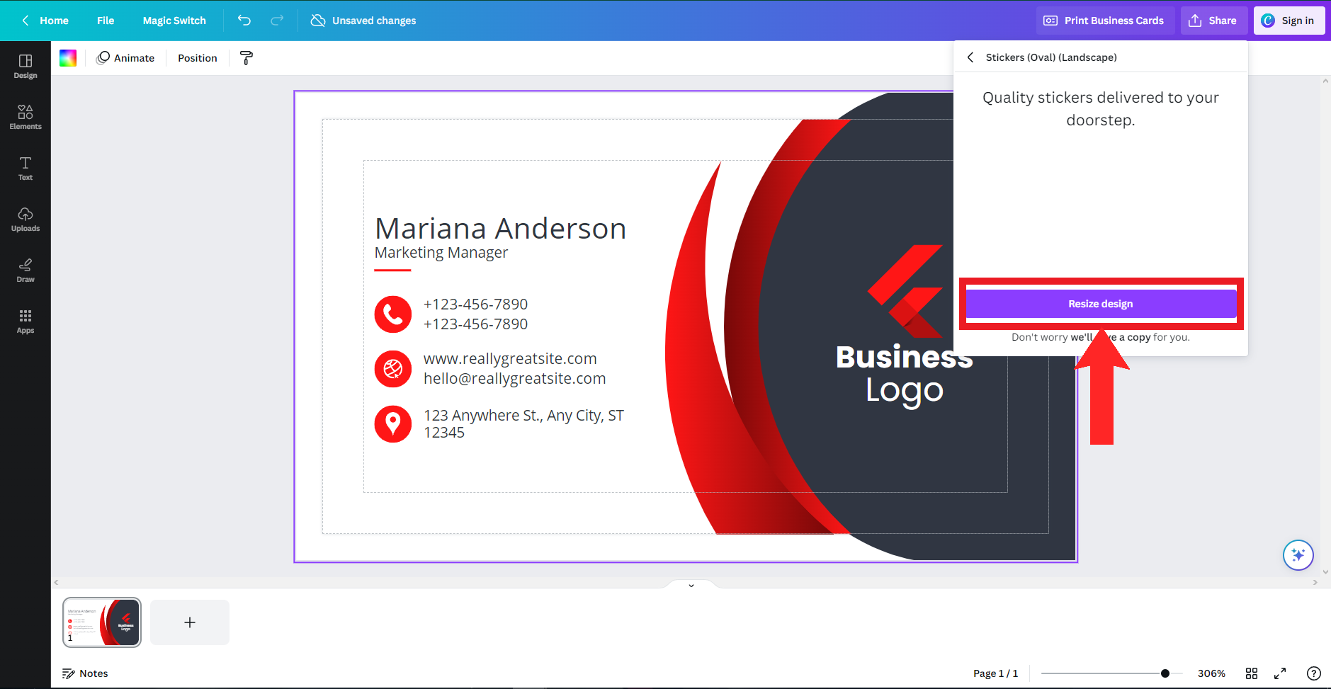Click the Share button
This screenshot has width=1331, height=689.
1213,21
